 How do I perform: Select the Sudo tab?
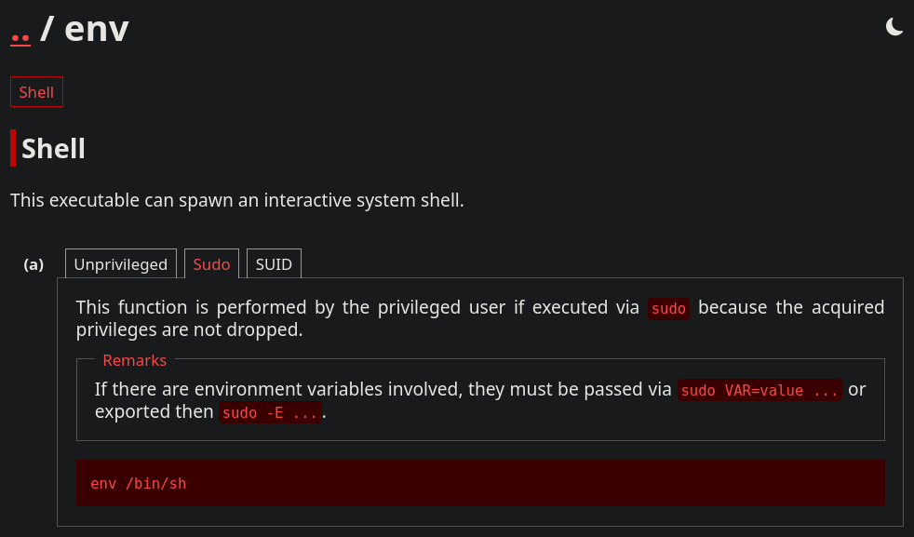point(211,264)
